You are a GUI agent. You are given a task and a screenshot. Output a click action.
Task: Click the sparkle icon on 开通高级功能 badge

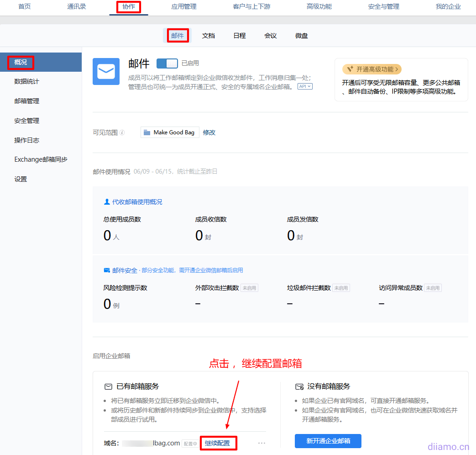pos(350,69)
